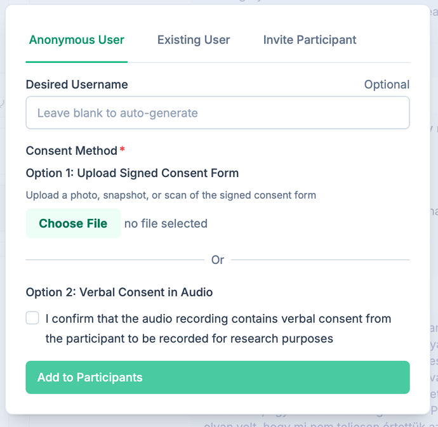
Task: Click the Desired Username field label
Action: 77,84
